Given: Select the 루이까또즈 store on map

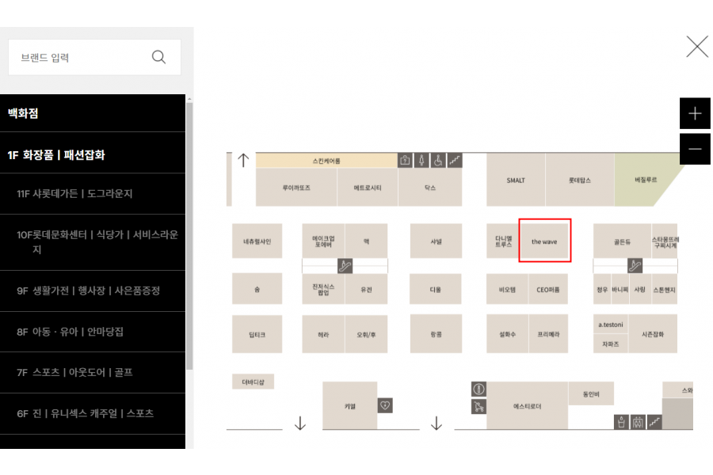Looking at the screenshot, I should pos(296,188).
